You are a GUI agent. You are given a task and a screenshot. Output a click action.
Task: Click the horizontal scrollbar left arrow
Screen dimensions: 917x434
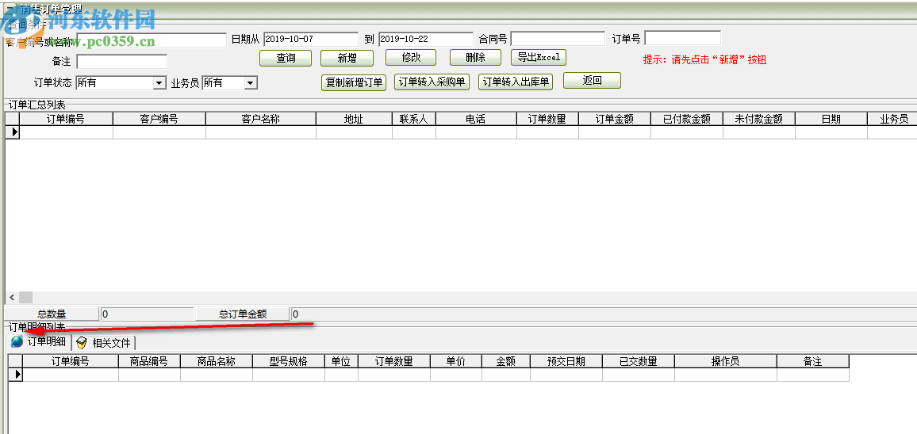[11, 297]
